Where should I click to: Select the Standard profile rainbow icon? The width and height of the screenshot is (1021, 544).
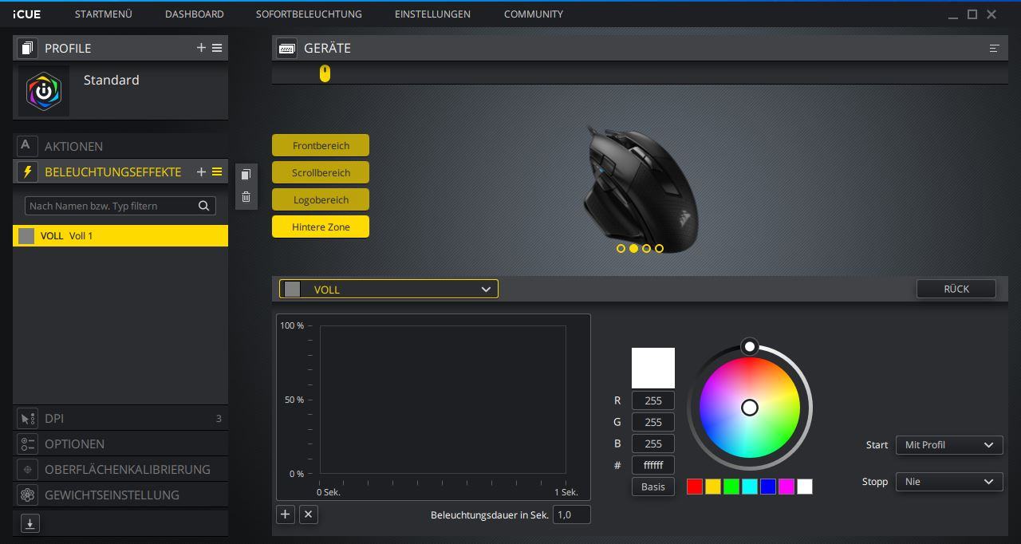(44, 93)
